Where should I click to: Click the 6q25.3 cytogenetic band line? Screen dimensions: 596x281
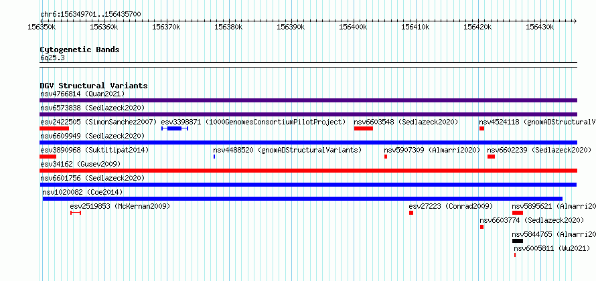coord(308,65)
